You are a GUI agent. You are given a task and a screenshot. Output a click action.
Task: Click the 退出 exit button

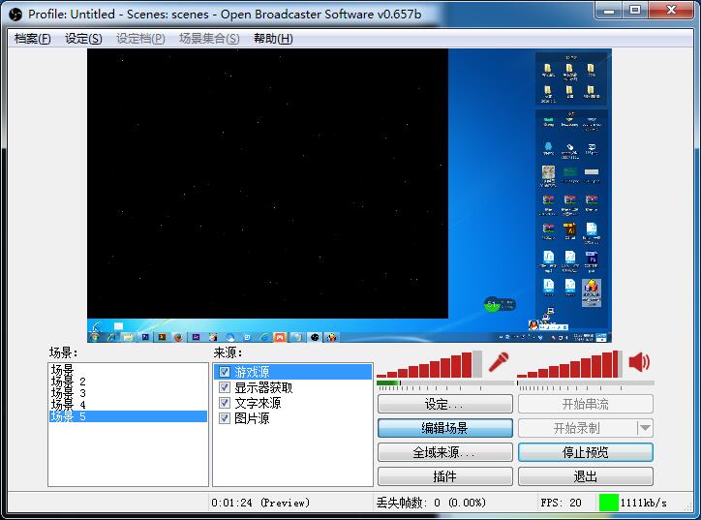(x=585, y=476)
